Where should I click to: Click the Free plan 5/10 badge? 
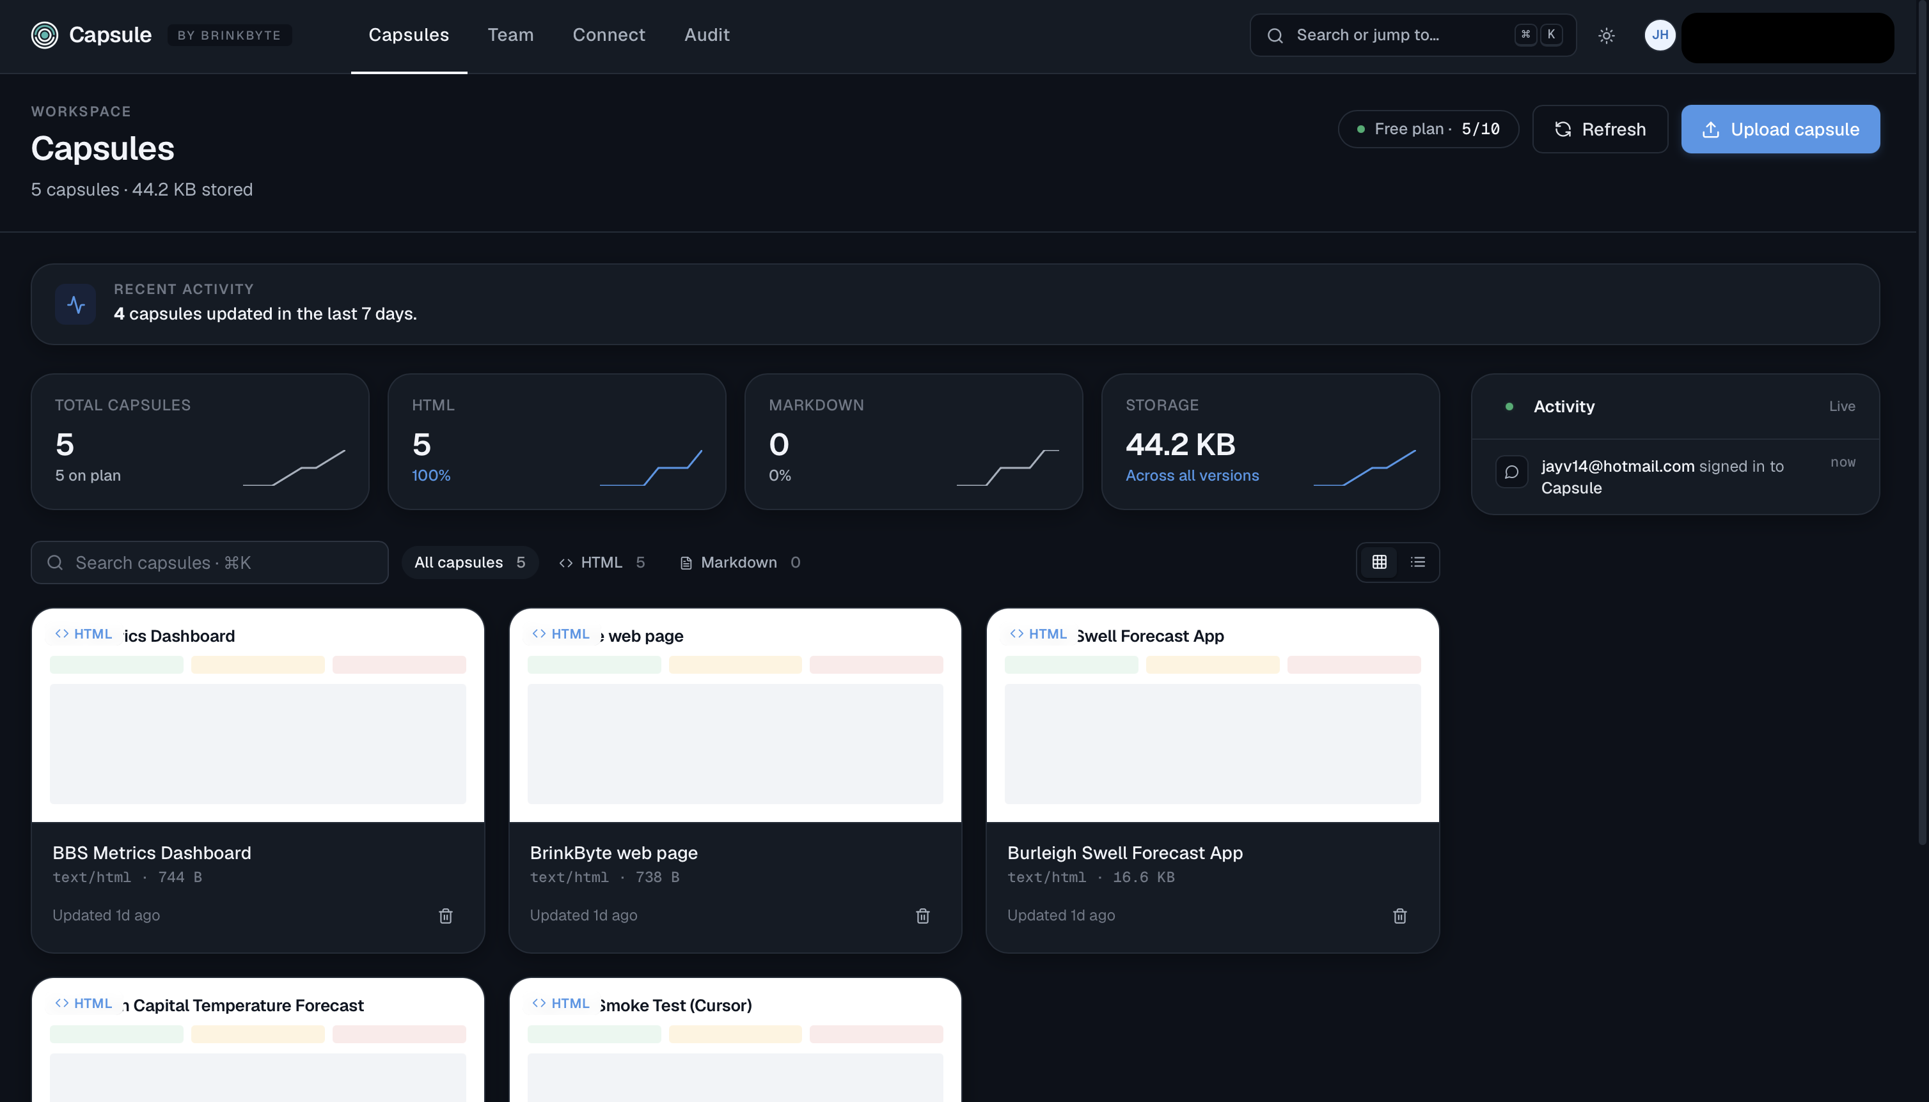(1428, 129)
